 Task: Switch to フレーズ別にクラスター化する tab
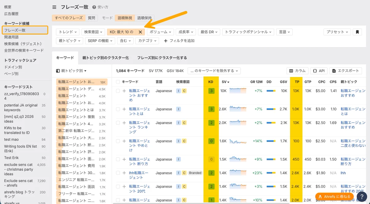coord(162,58)
